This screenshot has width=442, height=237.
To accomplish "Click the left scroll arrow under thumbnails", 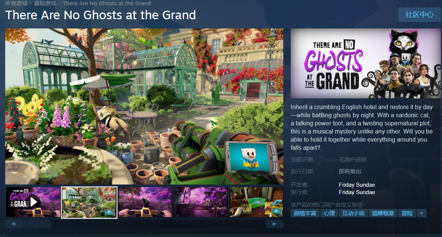I will pyautogui.click(x=13, y=224).
